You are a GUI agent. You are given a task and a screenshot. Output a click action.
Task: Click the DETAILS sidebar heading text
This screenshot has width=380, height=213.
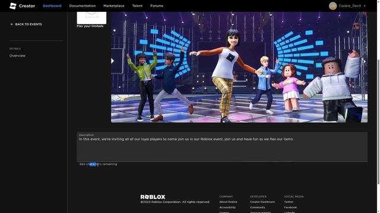[15, 49]
